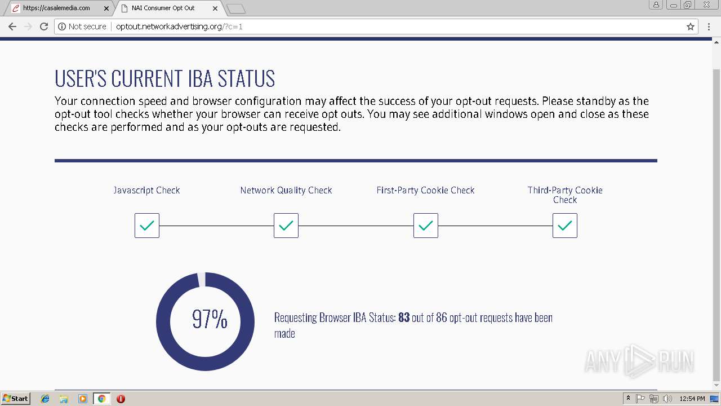This screenshot has width=721, height=406.
Task: Close the casalemedia.com tab
Action: (x=106, y=8)
